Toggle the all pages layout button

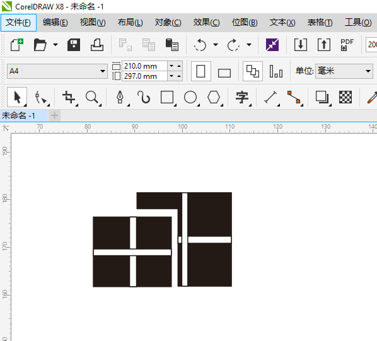[253, 71]
